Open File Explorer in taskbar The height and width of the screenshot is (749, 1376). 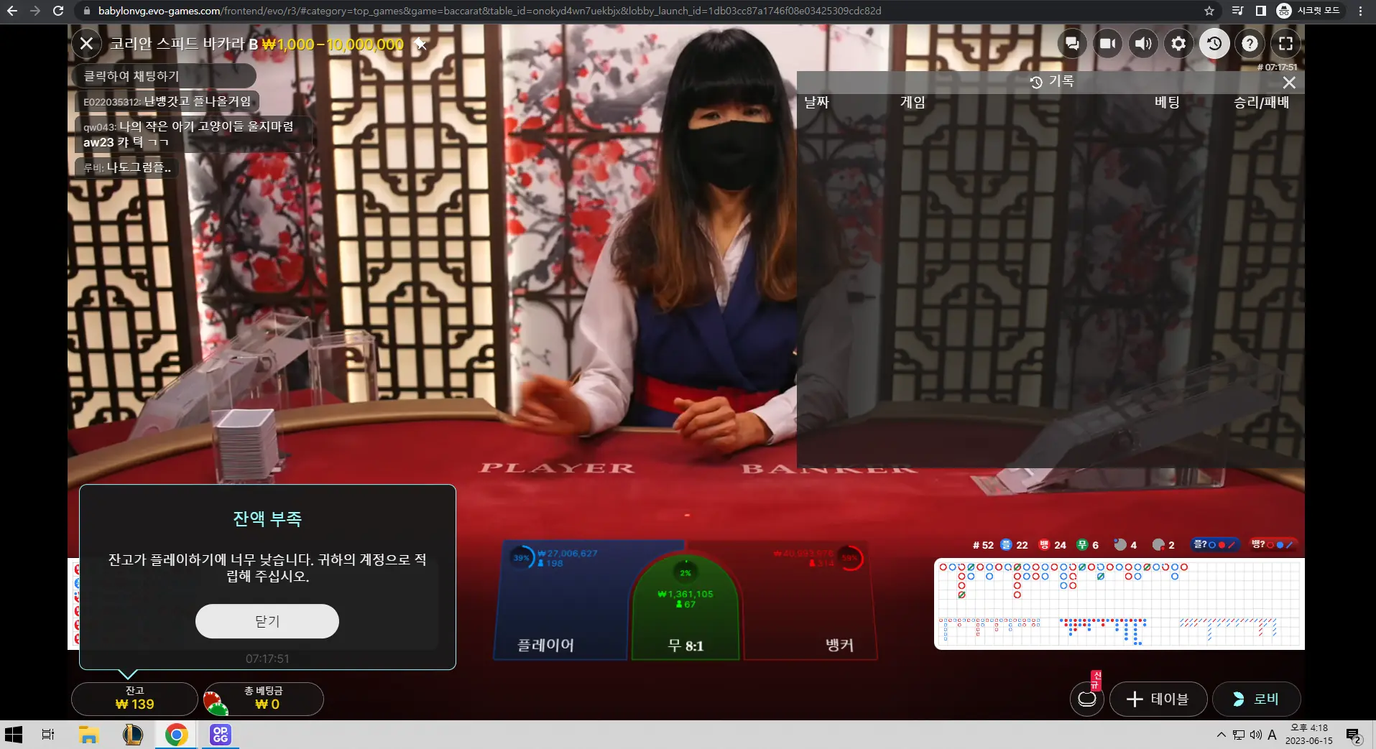click(88, 735)
